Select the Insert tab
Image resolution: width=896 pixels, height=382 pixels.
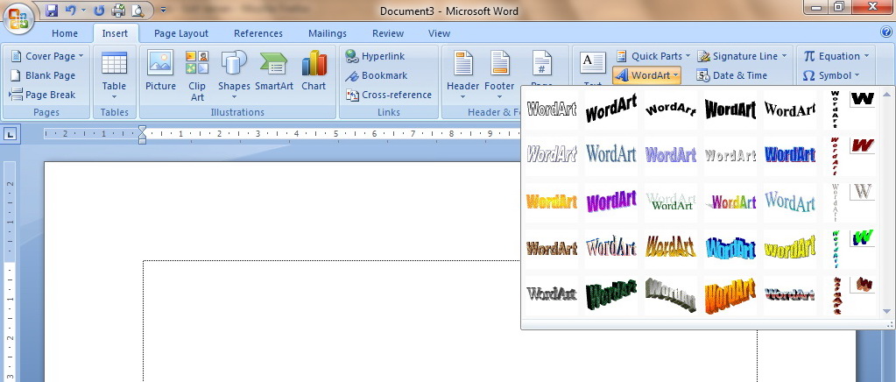(x=115, y=33)
